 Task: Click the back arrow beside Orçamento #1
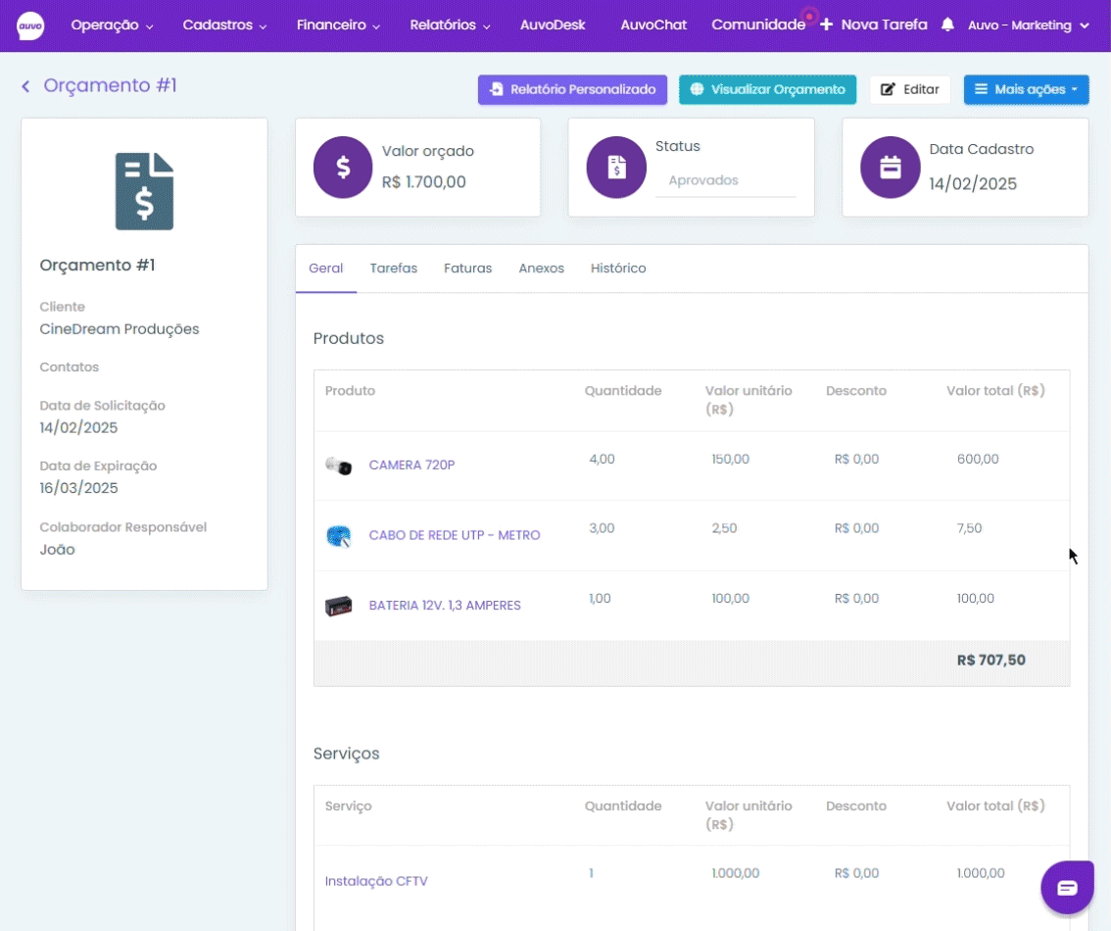(25, 86)
